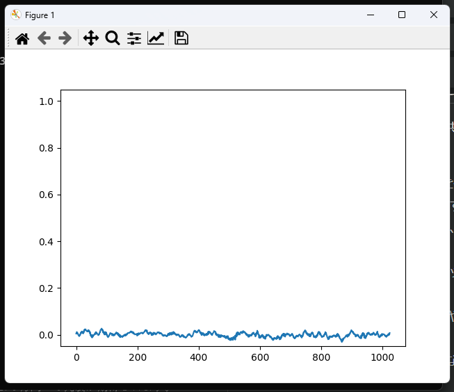Click the 0.2 y-axis tick label
Viewport: 454px width, 392px height.
[46, 288]
